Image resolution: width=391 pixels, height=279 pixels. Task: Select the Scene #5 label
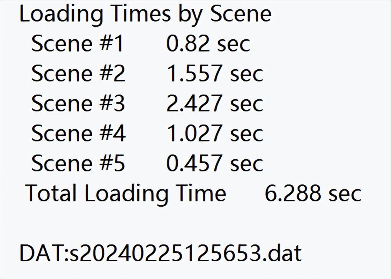pyautogui.click(x=78, y=163)
